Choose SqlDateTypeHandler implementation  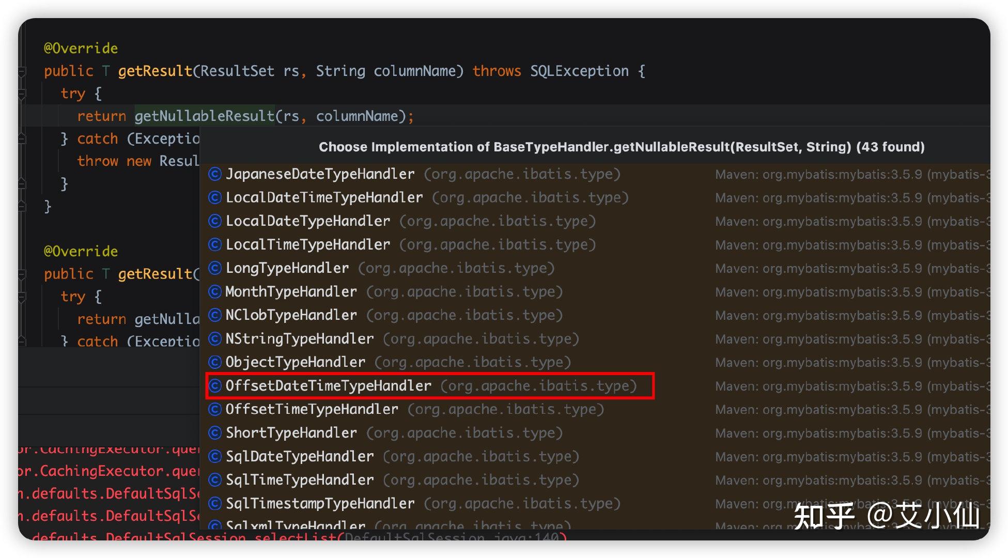coord(299,456)
